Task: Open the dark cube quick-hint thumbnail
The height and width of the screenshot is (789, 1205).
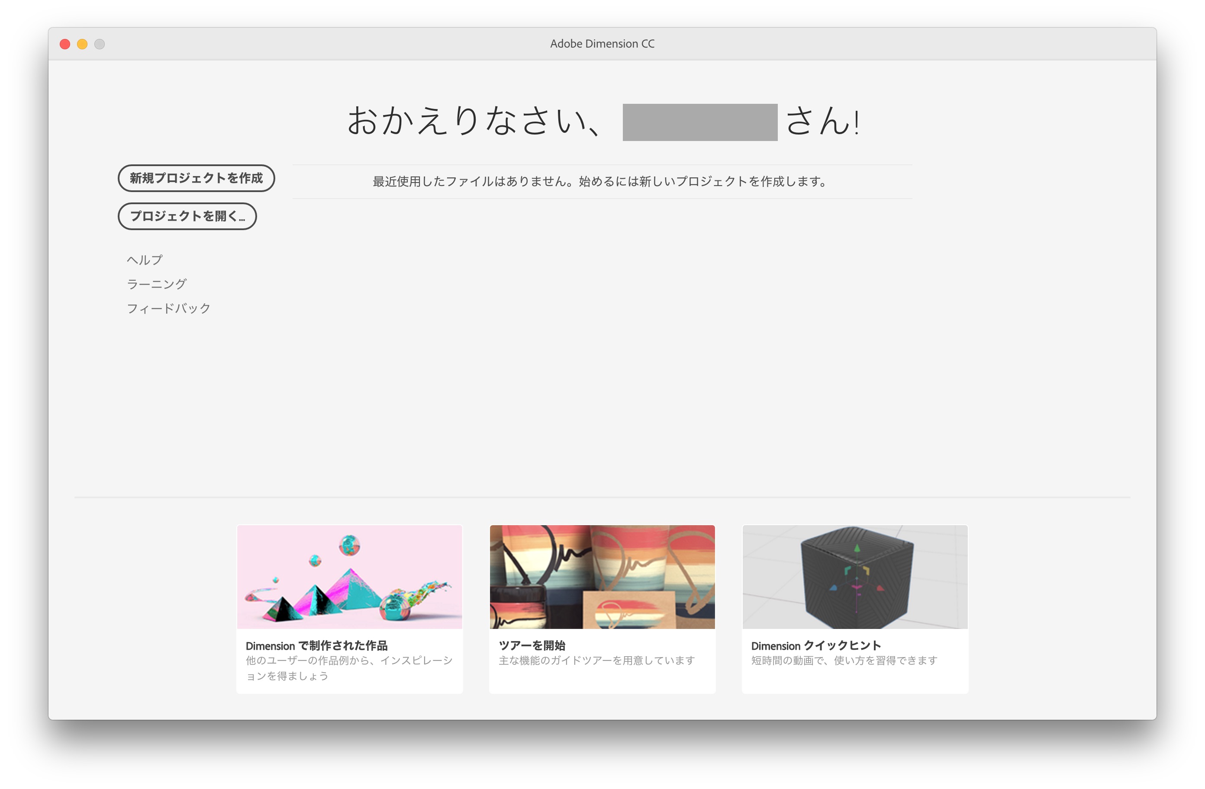Action: [855, 577]
